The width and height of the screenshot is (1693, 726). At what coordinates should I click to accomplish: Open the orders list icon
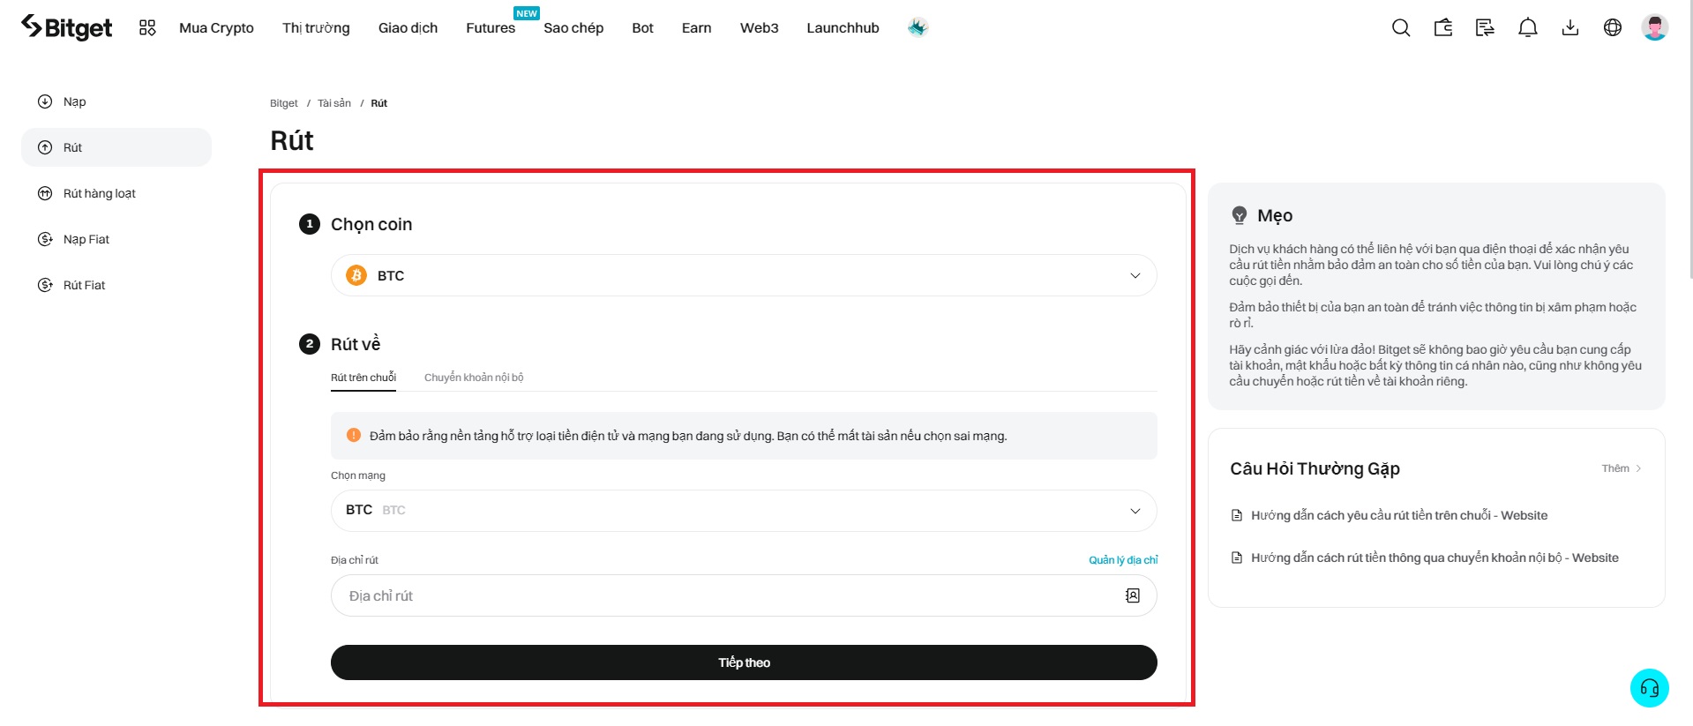point(1486,27)
